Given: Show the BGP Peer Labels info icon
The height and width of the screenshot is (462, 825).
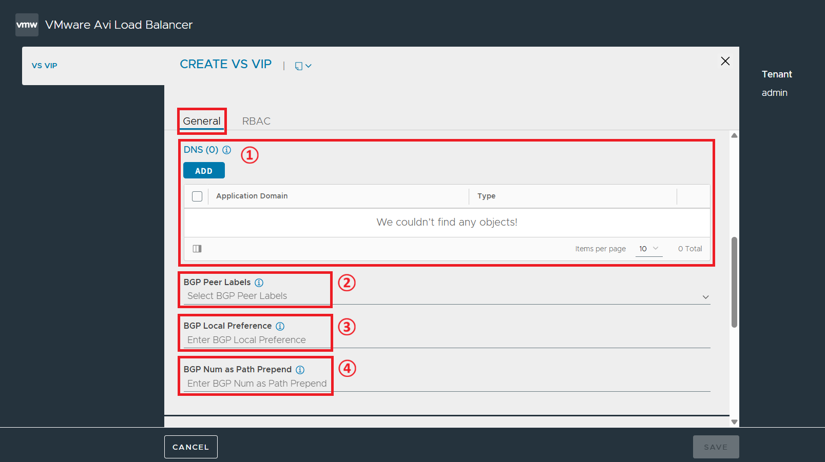Looking at the screenshot, I should coord(259,283).
